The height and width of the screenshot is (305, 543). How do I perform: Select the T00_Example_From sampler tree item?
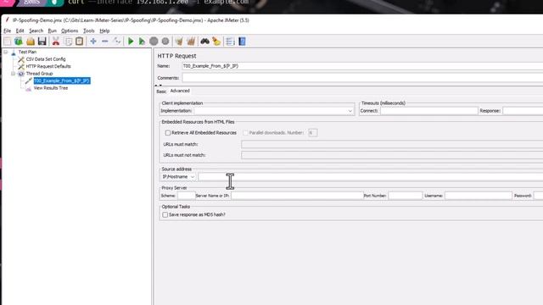click(62, 81)
